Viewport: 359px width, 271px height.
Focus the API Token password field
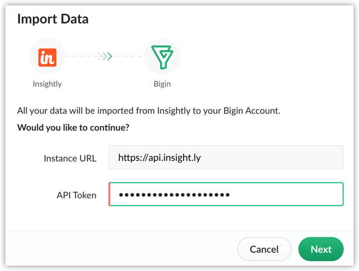pos(226,194)
